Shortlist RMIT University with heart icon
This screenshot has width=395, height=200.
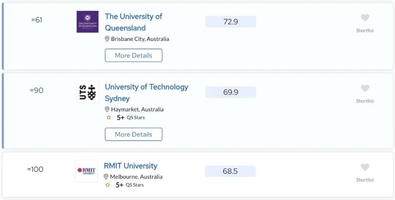click(365, 167)
